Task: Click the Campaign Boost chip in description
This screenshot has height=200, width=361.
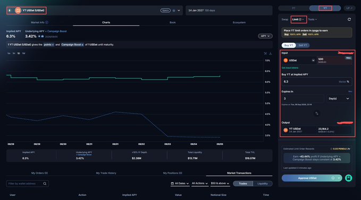Action: click(x=72, y=45)
